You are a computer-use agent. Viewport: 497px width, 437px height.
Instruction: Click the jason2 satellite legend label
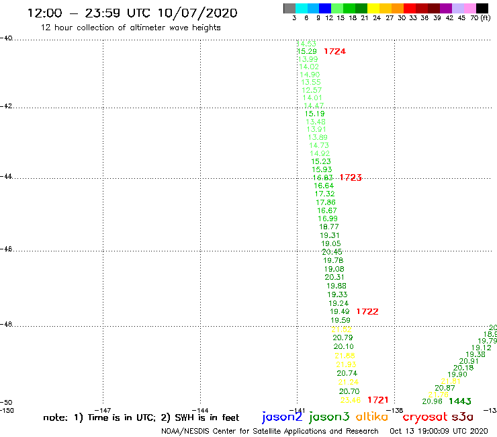coord(282,417)
